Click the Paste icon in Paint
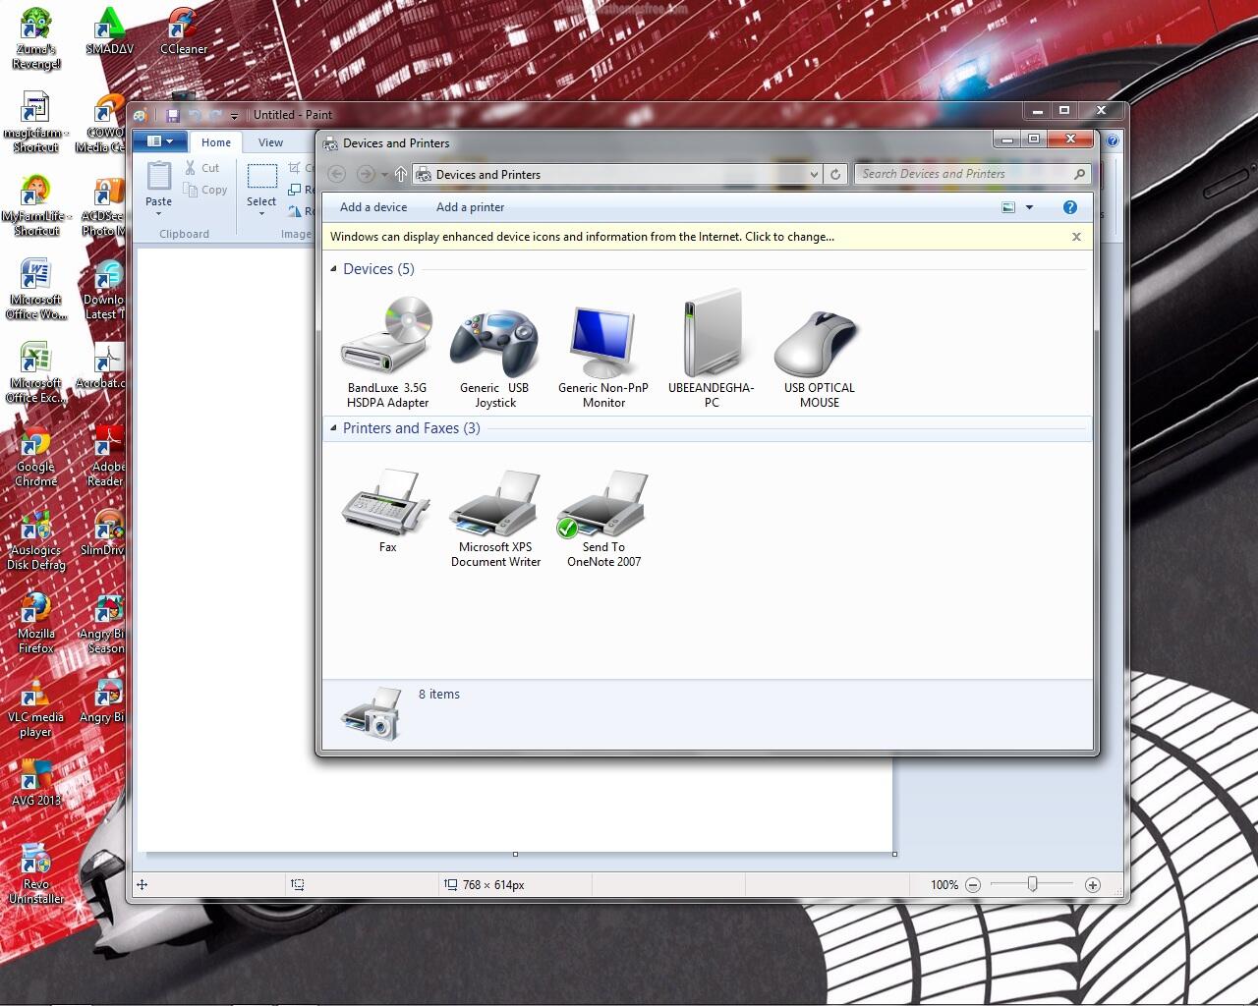 [158, 177]
